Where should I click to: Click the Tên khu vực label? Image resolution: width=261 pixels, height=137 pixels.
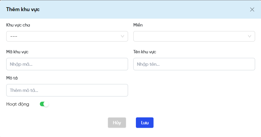point(145,52)
